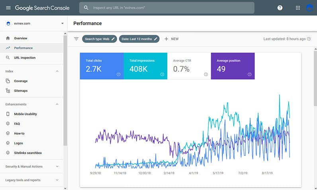Open the account avatar menu

pos(309,8)
